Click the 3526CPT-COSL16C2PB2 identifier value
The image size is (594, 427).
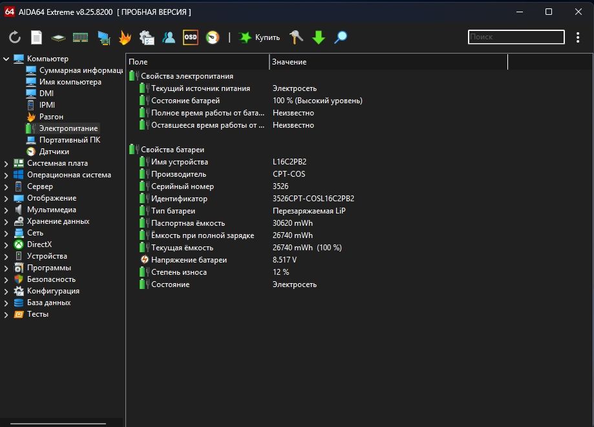click(x=313, y=199)
